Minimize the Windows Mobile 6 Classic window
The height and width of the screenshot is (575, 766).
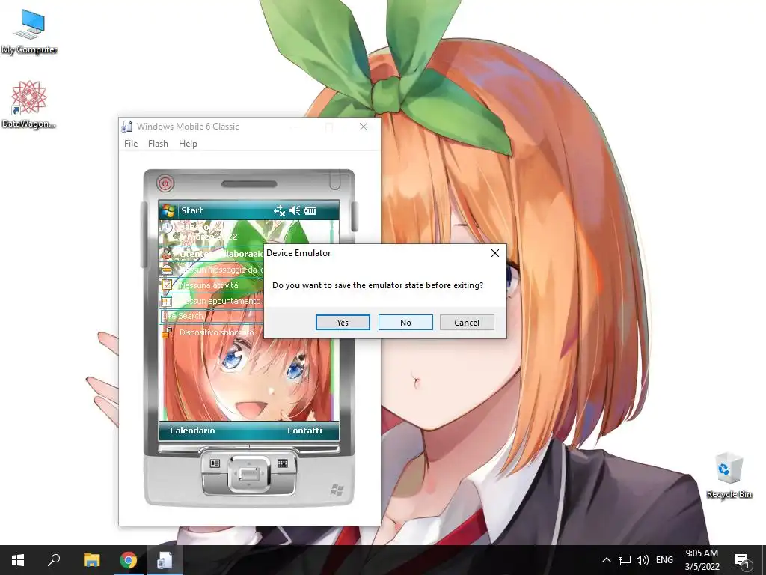[295, 127]
